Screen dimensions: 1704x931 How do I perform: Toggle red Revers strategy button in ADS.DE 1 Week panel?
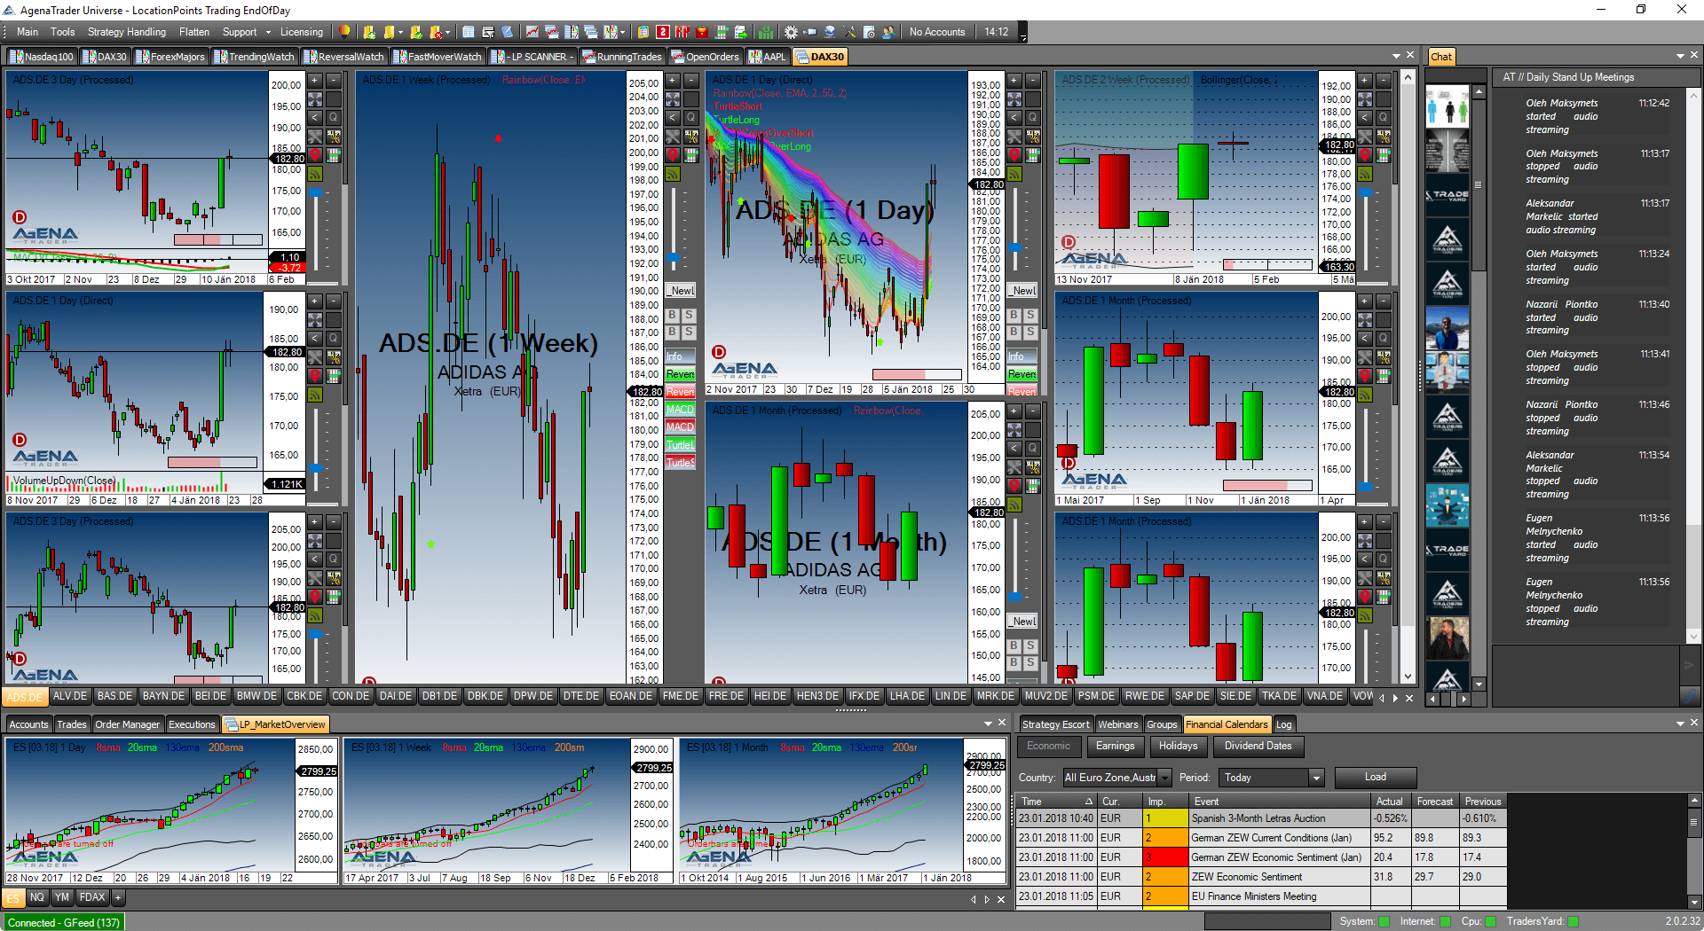click(680, 392)
